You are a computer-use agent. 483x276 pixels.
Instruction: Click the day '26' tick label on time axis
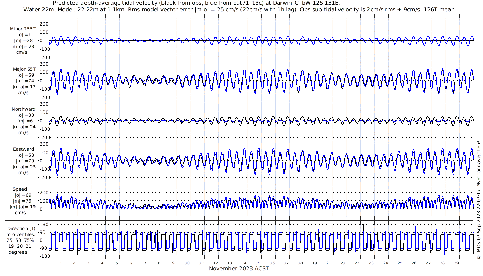pyautogui.click(x=413, y=263)
